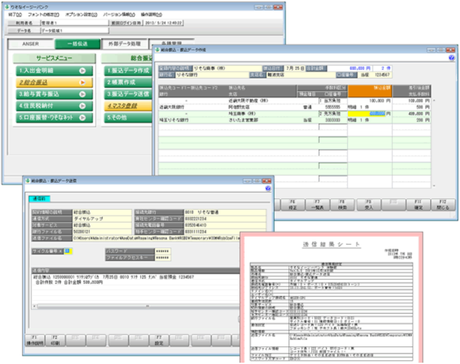Click the F2 印刷 button
460x364 pixels.
[55, 340]
